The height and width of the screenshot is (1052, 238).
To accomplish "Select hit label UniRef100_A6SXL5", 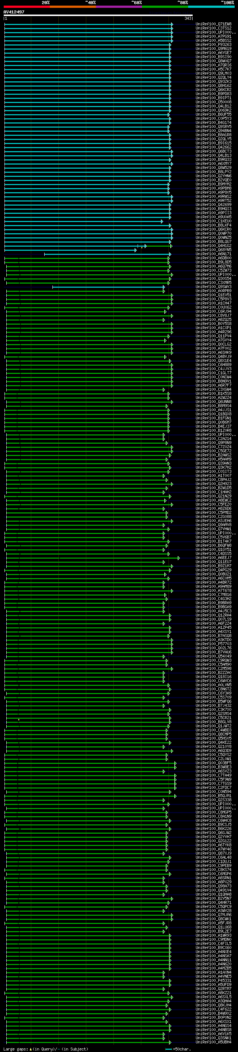I will click(x=213, y=997).
